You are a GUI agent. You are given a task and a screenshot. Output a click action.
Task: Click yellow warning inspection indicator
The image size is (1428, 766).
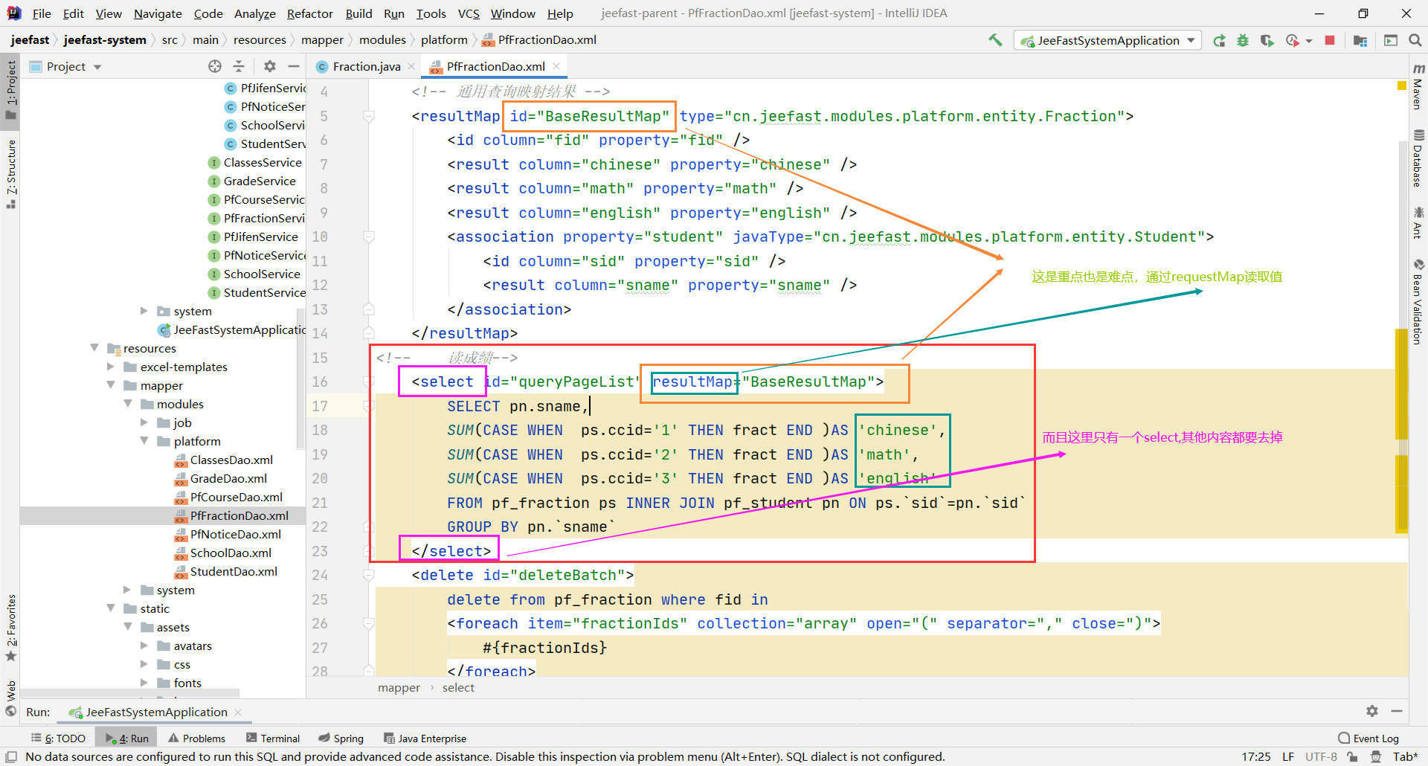(x=1402, y=86)
